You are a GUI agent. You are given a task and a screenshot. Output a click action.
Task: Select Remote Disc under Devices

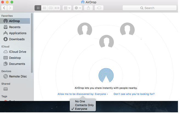click(x=15, y=76)
